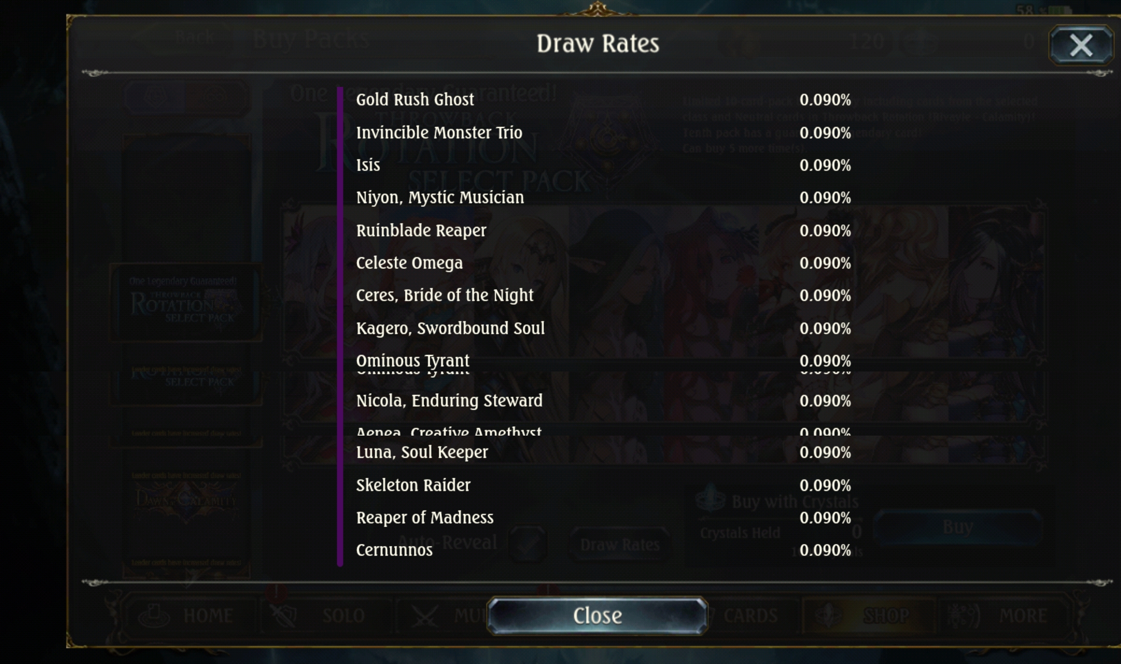Close the Draw Rates dialog with X

pyautogui.click(x=1081, y=45)
